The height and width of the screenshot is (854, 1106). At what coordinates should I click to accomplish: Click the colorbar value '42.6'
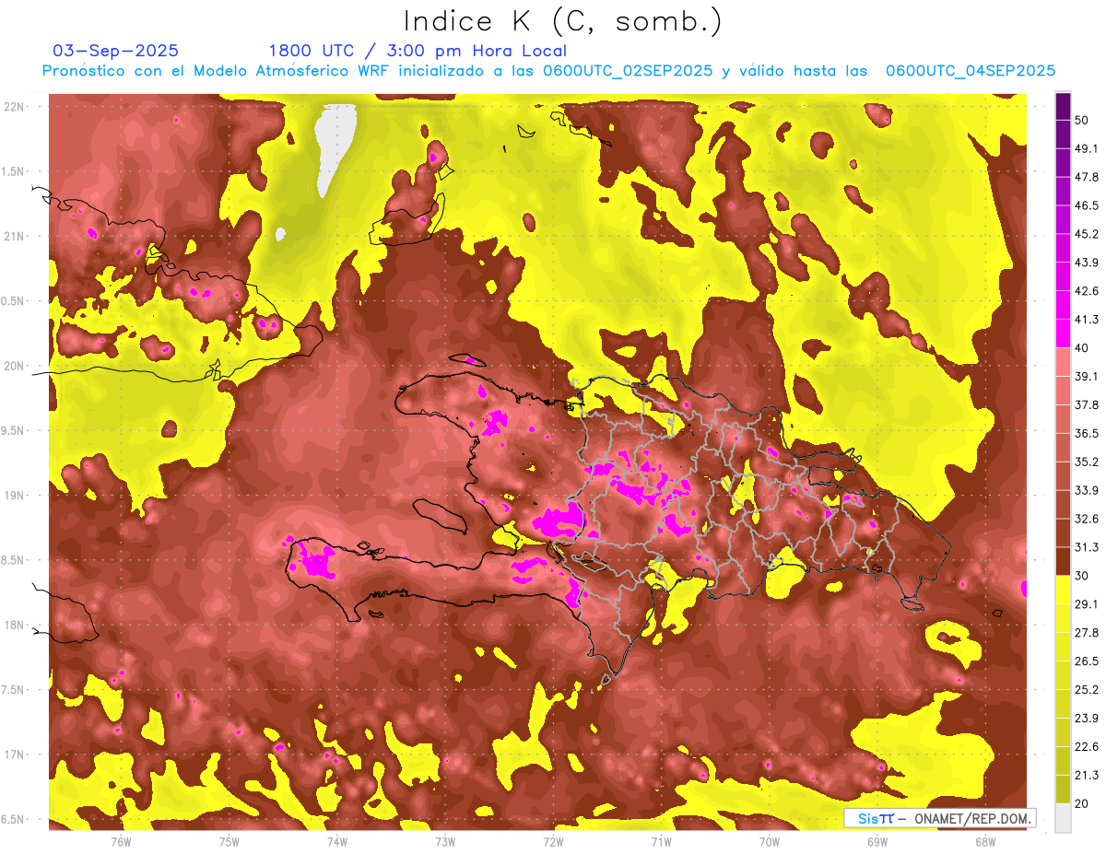click(x=1086, y=292)
